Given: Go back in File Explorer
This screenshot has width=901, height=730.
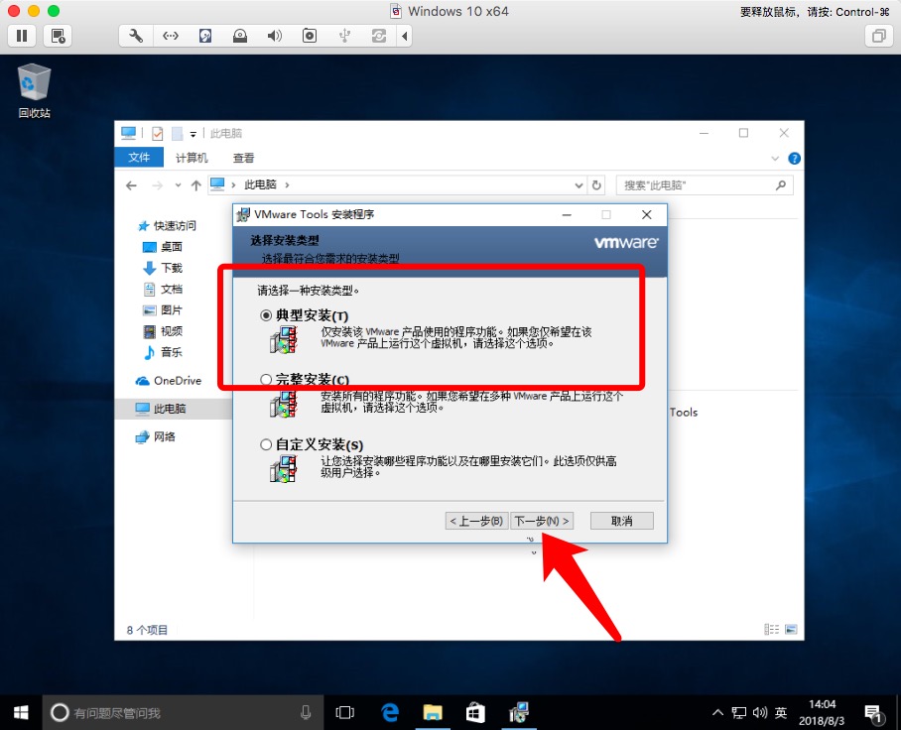Looking at the screenshot, I should coord(131,184).
